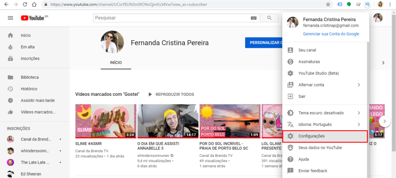Click the YouTube Studio gear icon
Screen dimensions: 396x178
click(x=290, y=73)
